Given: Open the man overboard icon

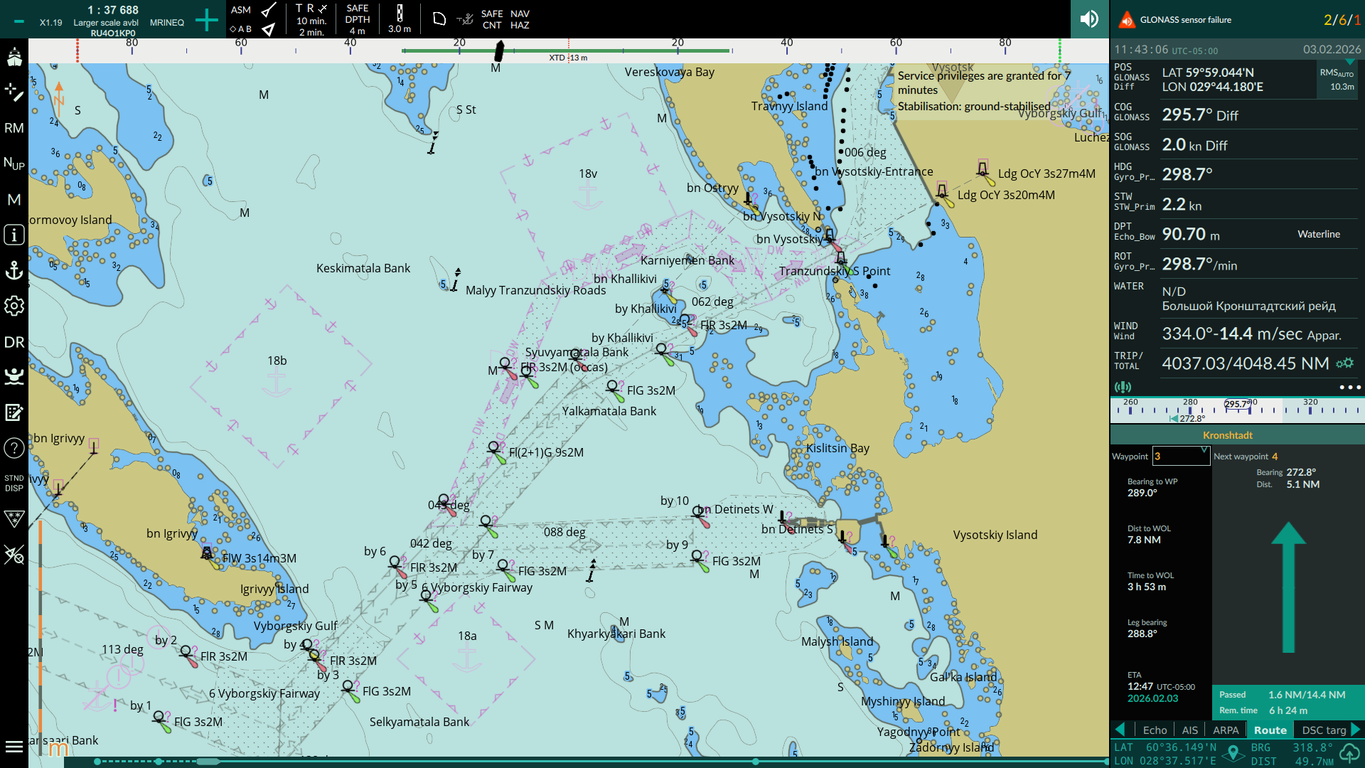Looking at the screenshot, I should (x=14, y=376).
